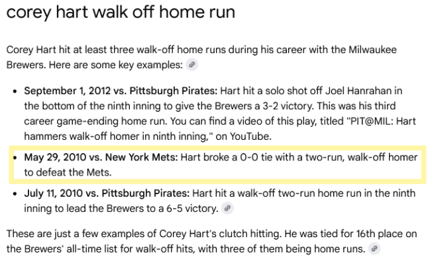Click the bold "May 29, 2010 vs. New York Mets:" text
The height and width of the screenshot is (265, 432).
click(101, 157)
